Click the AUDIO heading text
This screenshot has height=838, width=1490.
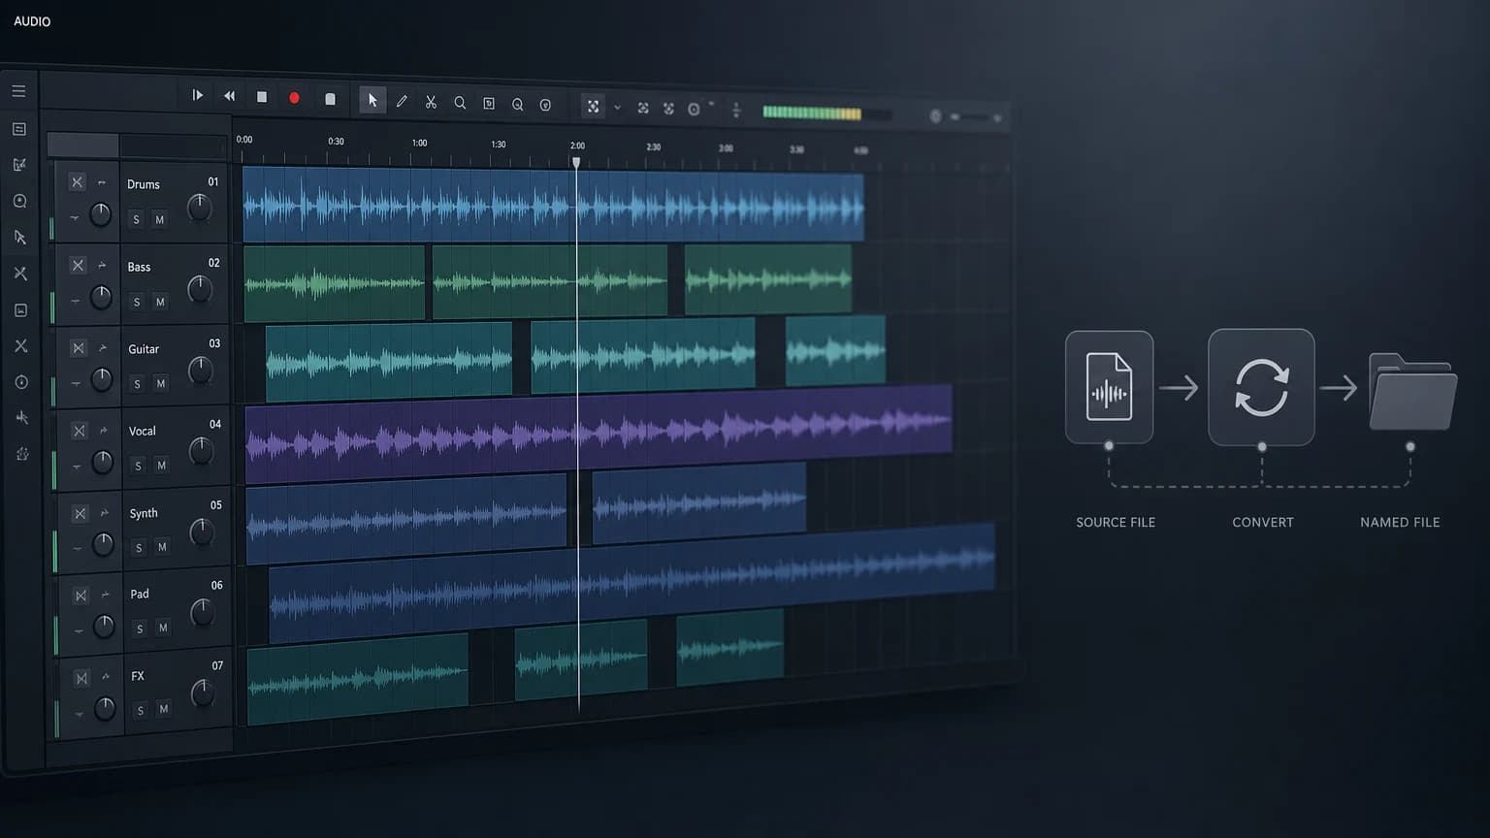click(32, 21)
